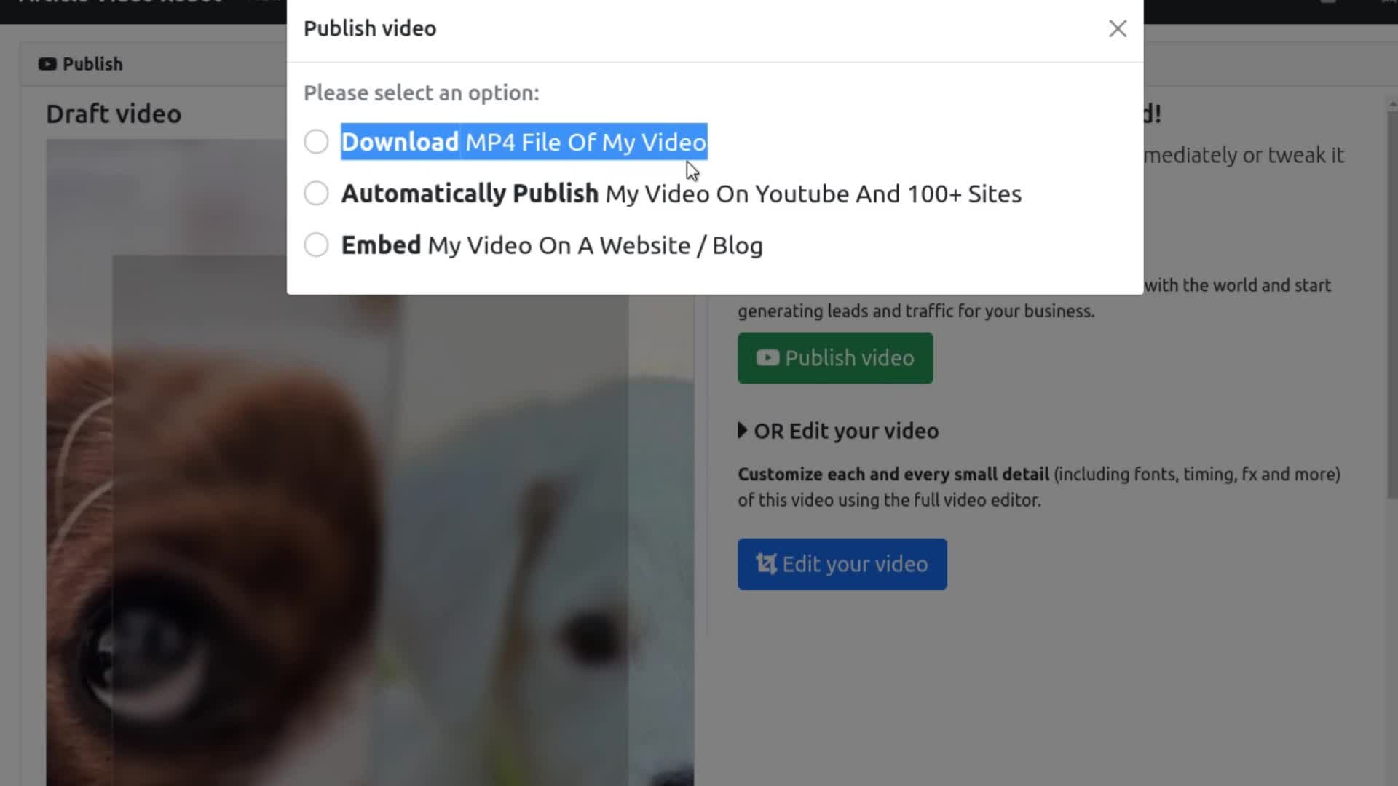Click the 'Please select an option:' text
Image resolution: width=1398 pixels, height=786 pixels.
click(422, 93)
